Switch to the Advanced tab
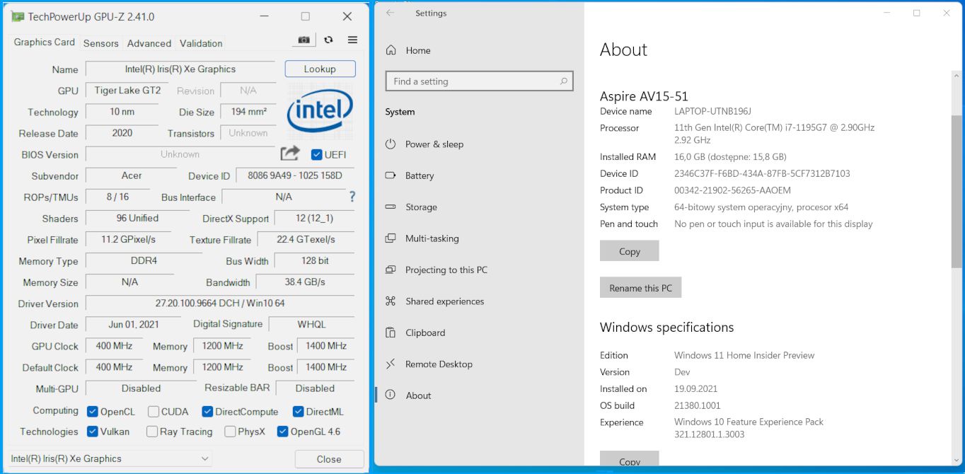Screen dimensions: 965x474 click(x=149, y=43)
